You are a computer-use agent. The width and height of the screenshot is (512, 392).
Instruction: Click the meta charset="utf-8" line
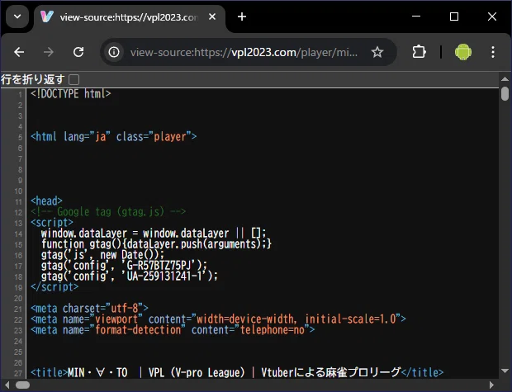89,308
